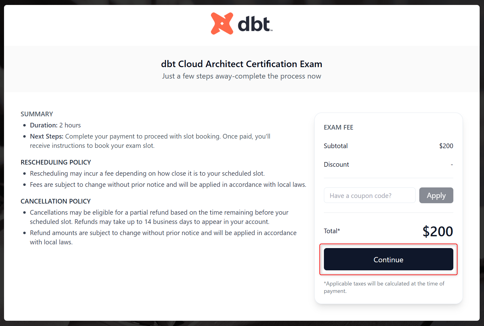Click the Discount label
This screenshot has height=326, width=484.
336,164
